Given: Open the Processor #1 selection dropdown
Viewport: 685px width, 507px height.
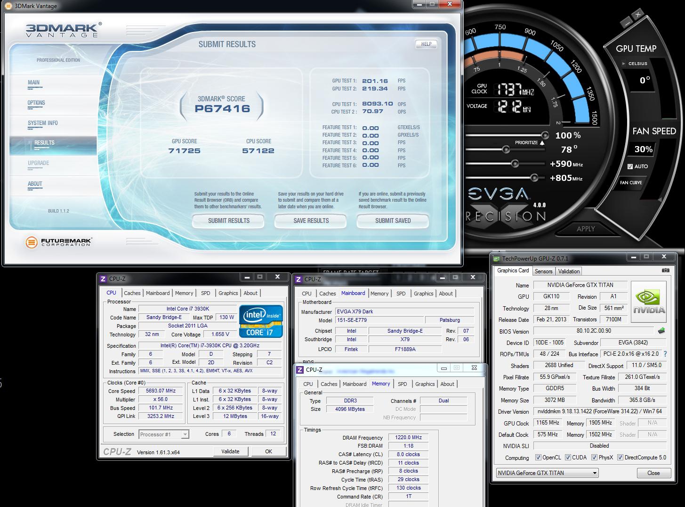Looking at the screenshot, I should (163, 434).
